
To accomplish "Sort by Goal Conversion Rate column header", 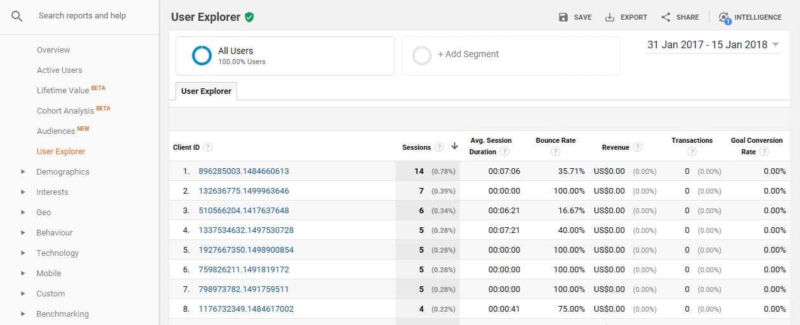I will coord(757,146).
